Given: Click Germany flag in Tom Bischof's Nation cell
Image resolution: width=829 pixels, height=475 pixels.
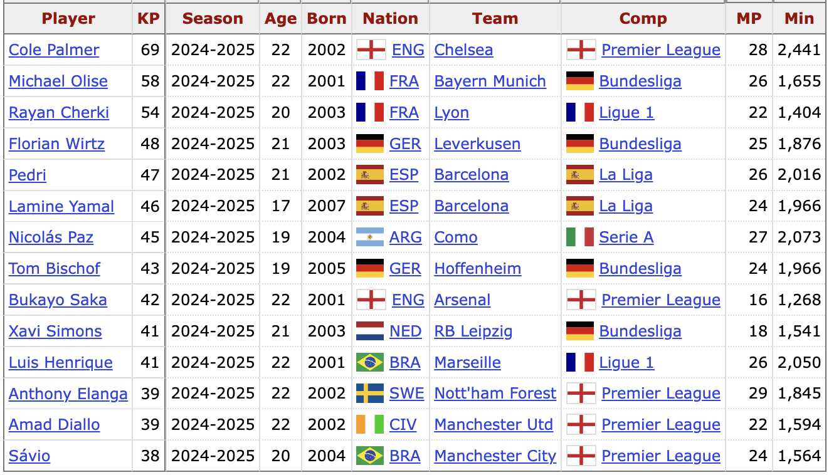Looking at the screenshot, I should click(370, 268).
